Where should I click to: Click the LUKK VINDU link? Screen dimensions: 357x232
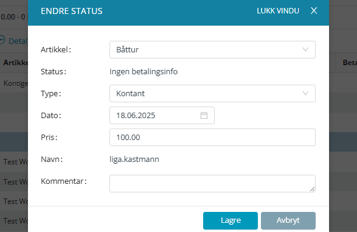(x=278, y=11)
